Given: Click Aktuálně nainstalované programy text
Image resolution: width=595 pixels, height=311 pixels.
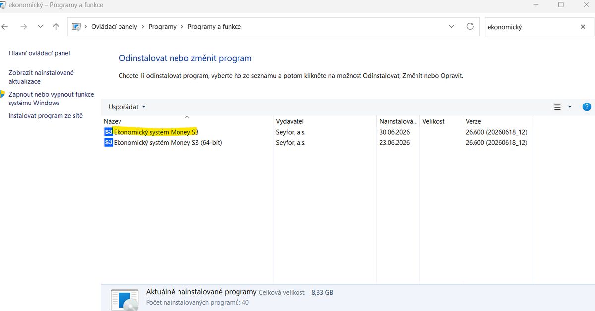Looking at the screenshot, I should [x=201, y=292].
